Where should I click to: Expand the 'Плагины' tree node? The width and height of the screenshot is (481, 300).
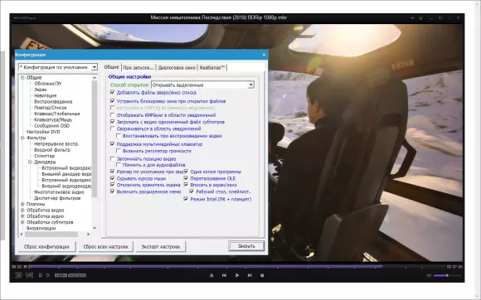tap(22, 204)
